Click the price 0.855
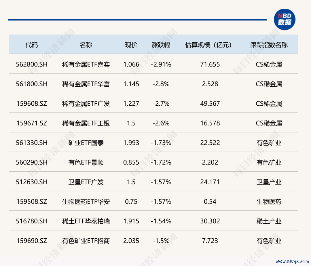Image resolution: width=311 pixels, height=266 pixels. click(131, 163)
